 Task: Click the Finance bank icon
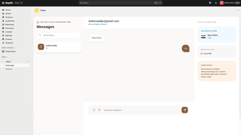click(3, 39)
